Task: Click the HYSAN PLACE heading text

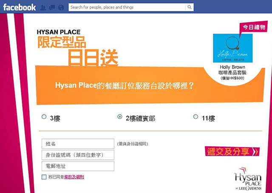Action: (x=59, y=32)
